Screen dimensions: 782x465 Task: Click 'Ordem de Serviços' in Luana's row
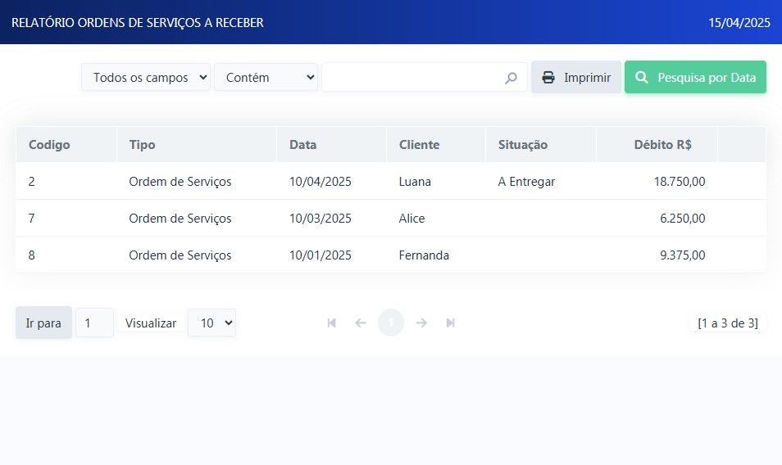(180, 182)
